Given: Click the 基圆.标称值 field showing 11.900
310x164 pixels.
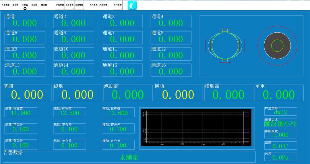Looking at the screenshot, I should [x=21, y=113].
